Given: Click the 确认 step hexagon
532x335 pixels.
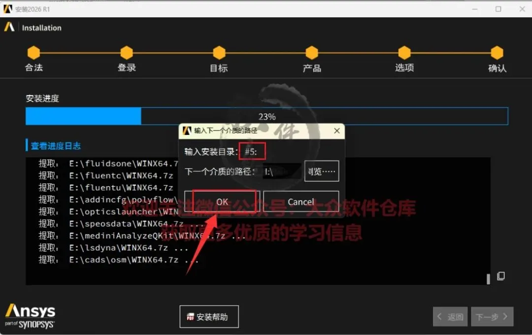Looking at the screenshot, I should click(497, 53).
